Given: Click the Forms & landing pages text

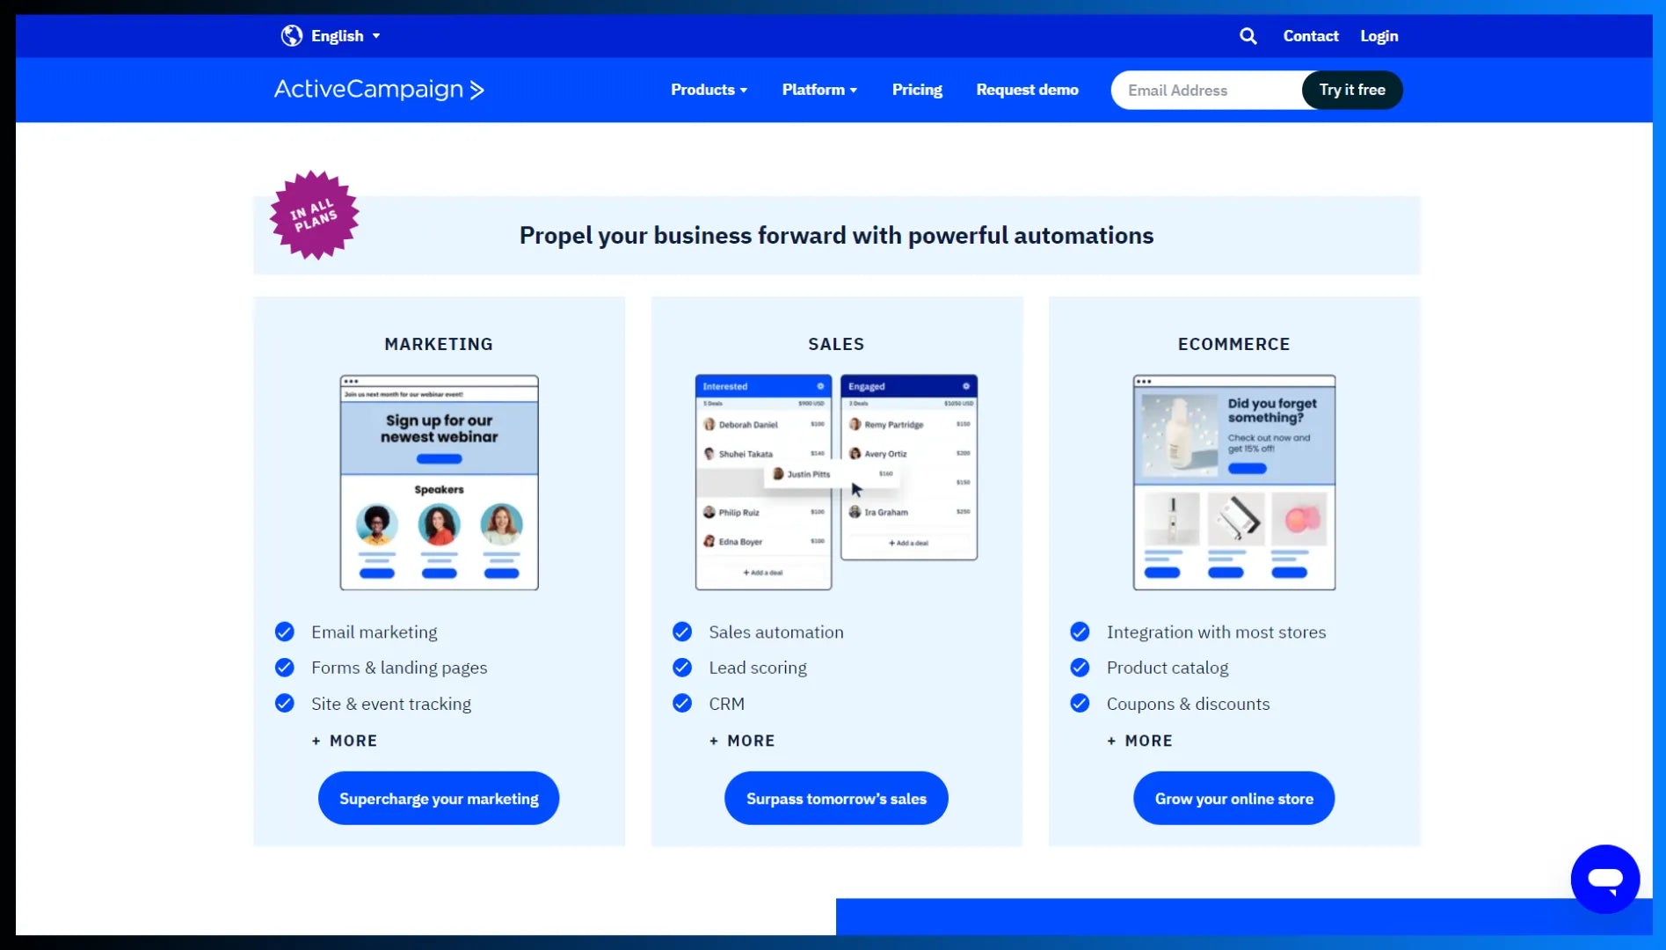Looking at the screenshot, I should click(399, 668).
